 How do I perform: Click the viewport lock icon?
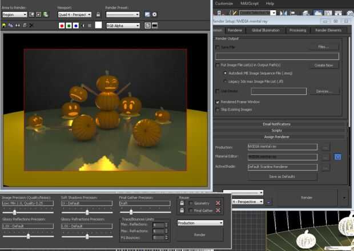point(99,14)
